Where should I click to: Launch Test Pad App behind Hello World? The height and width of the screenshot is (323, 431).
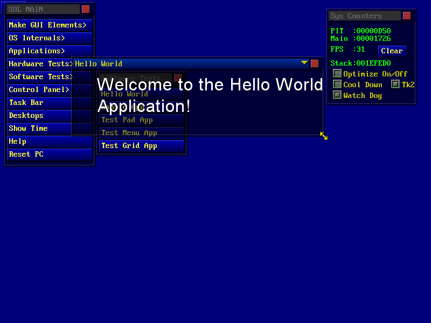142,120
